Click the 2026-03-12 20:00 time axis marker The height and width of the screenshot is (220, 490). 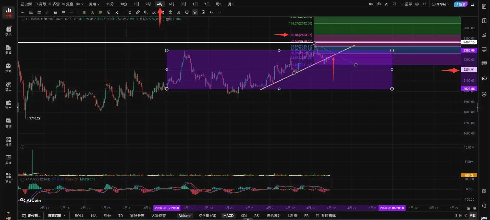[x=167, y=208]
